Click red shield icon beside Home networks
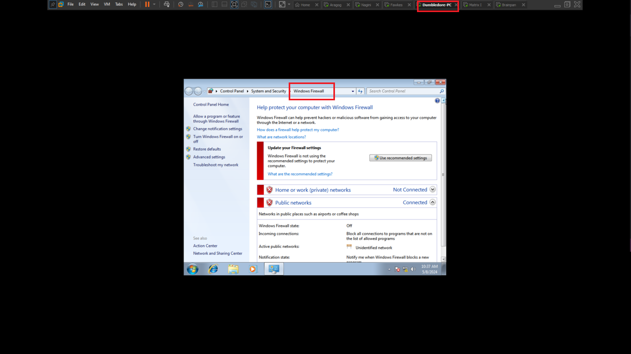The width and height of the screenshot is (631, 354). tap(269, 190)
